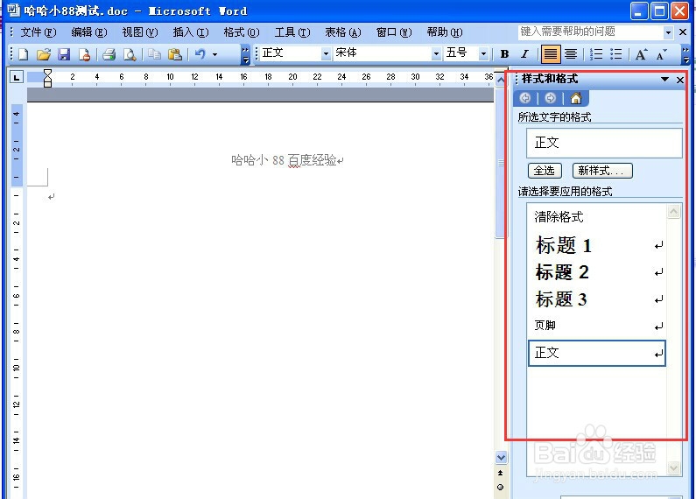Create a new blank document
Viewport: 696px width, 499px height.
(x=23, y=54)
